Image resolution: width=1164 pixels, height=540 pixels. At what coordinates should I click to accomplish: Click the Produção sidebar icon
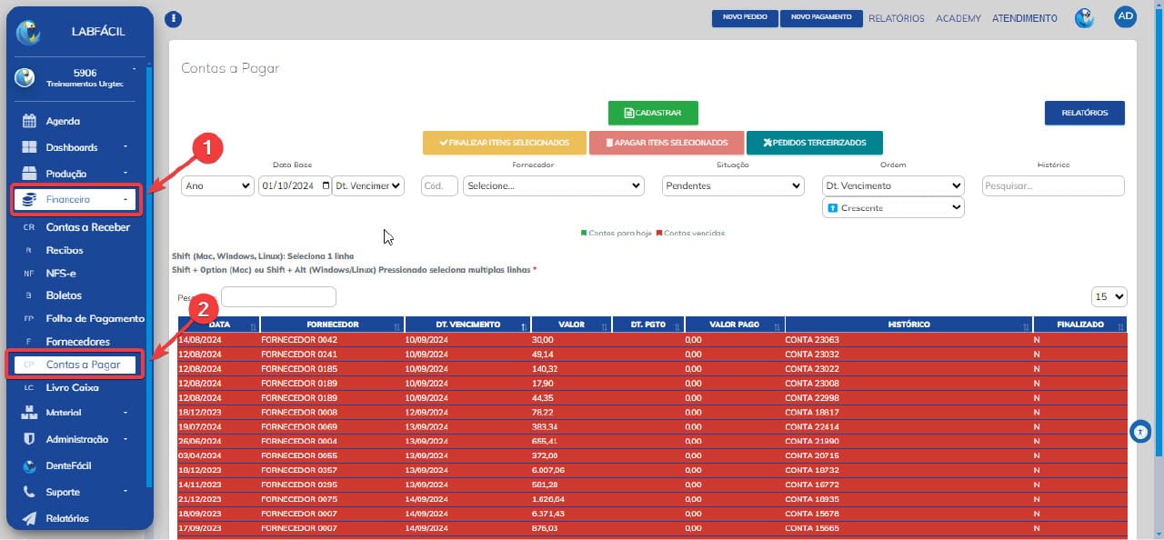pyautogui.click(x=29, y=174)
